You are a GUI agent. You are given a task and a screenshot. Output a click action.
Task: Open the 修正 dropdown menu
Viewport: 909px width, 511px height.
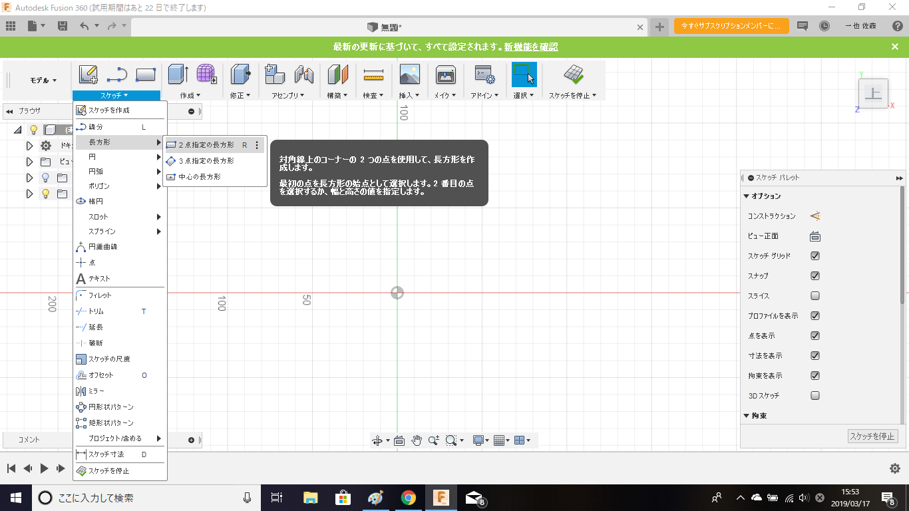pos(240,95)
